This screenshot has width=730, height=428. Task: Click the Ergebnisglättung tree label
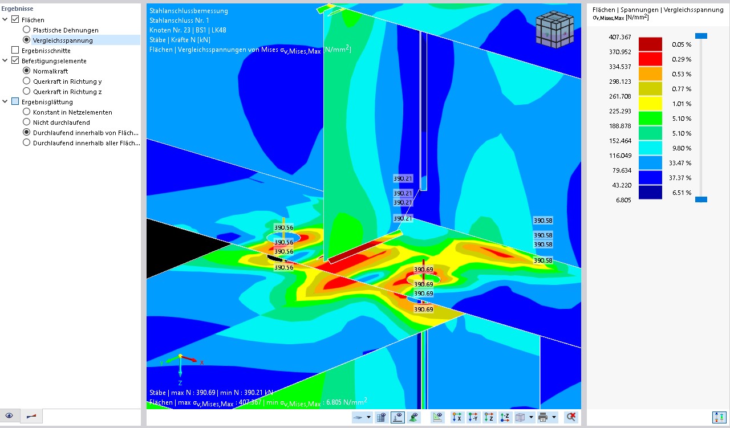(47, 102)
